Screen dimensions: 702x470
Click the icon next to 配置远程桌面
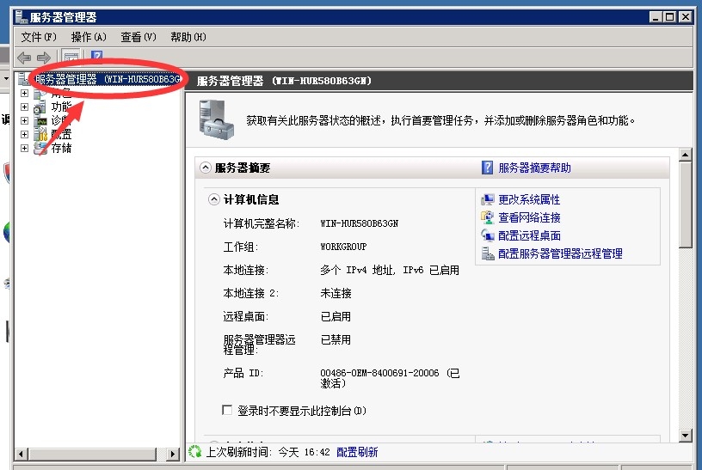click(x=488, y=235)
